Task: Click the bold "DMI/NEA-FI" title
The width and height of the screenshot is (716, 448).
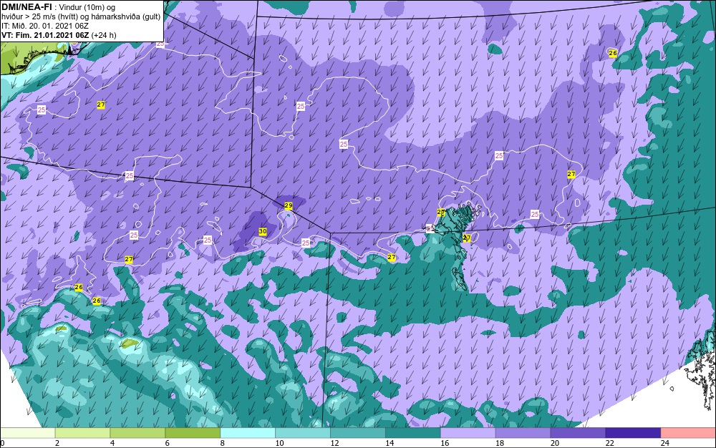Action: pyautogui.click(x=26, y=7)
